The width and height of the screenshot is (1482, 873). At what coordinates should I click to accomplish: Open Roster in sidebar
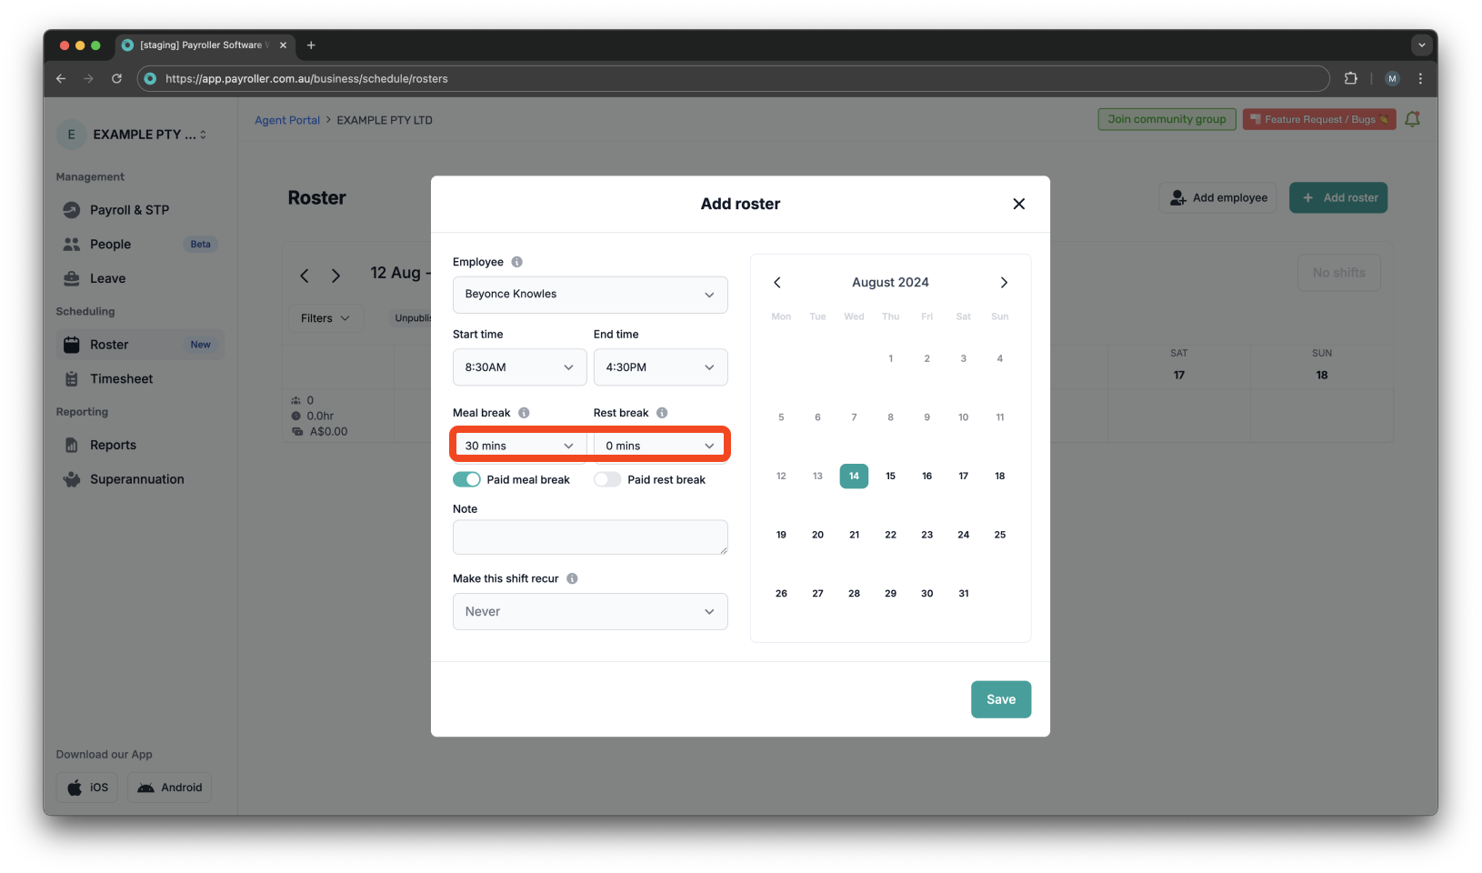139,345
